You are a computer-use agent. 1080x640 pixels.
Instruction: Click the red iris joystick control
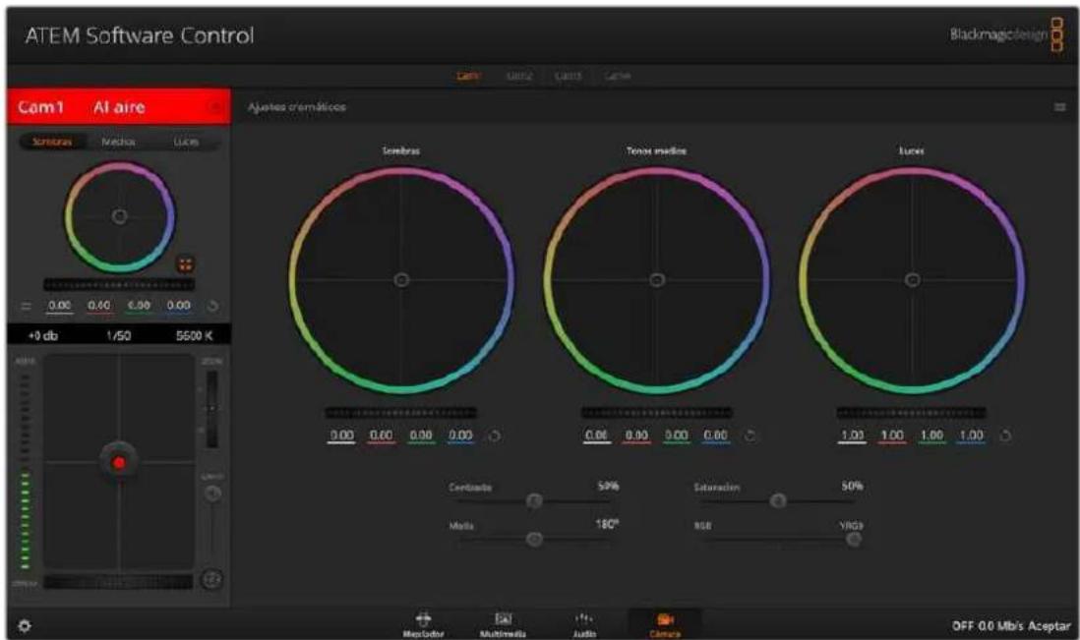[118, 462]
